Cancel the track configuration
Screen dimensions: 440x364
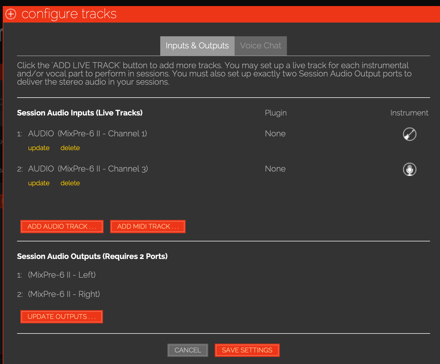pos(188,350)
